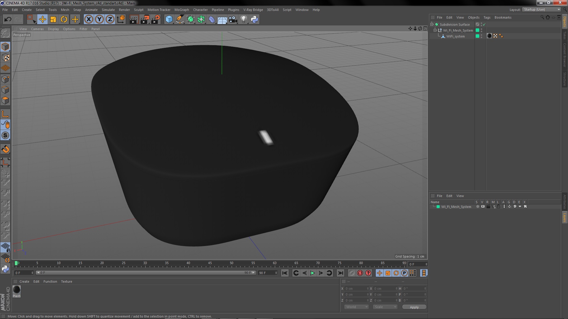Open the World coordinate dropdown

356,307
